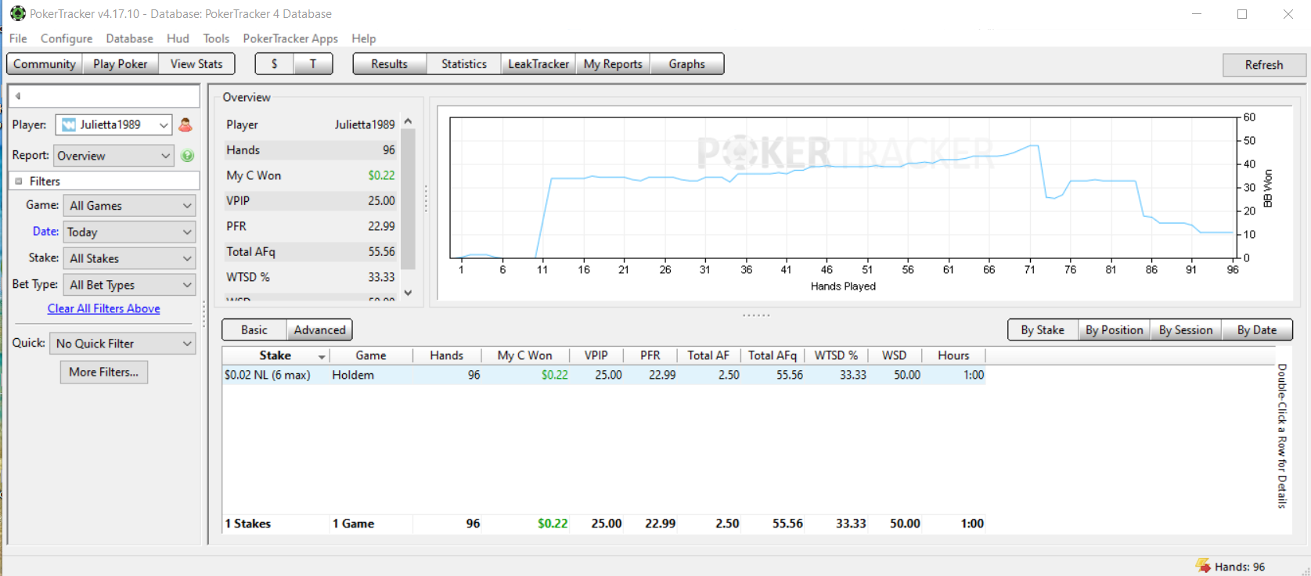Image resolution: width=1311 pixels, height=576 pixels.
Task: Open the Configure menu
Action: [x=67, y=38]
